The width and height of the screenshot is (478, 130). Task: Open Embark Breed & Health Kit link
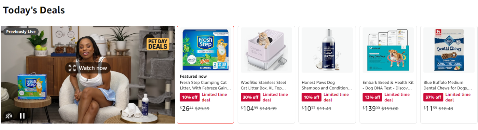click(388, 85)
